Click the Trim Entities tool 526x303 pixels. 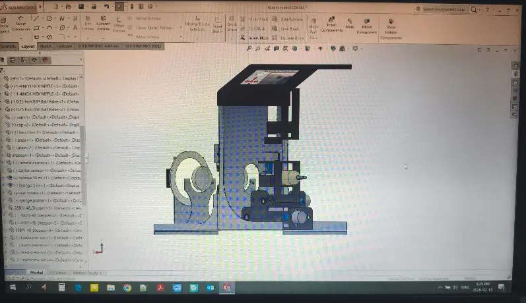[x=88, y=24]
